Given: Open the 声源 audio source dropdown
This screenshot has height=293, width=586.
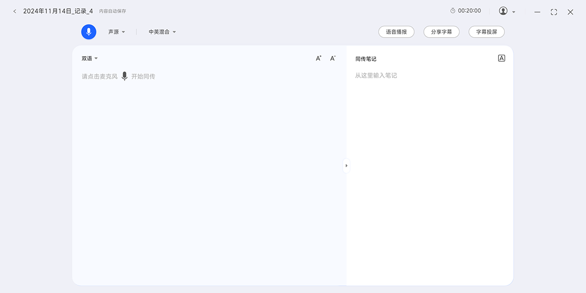Looking at the screenshot, I should [x=117, y=32].
